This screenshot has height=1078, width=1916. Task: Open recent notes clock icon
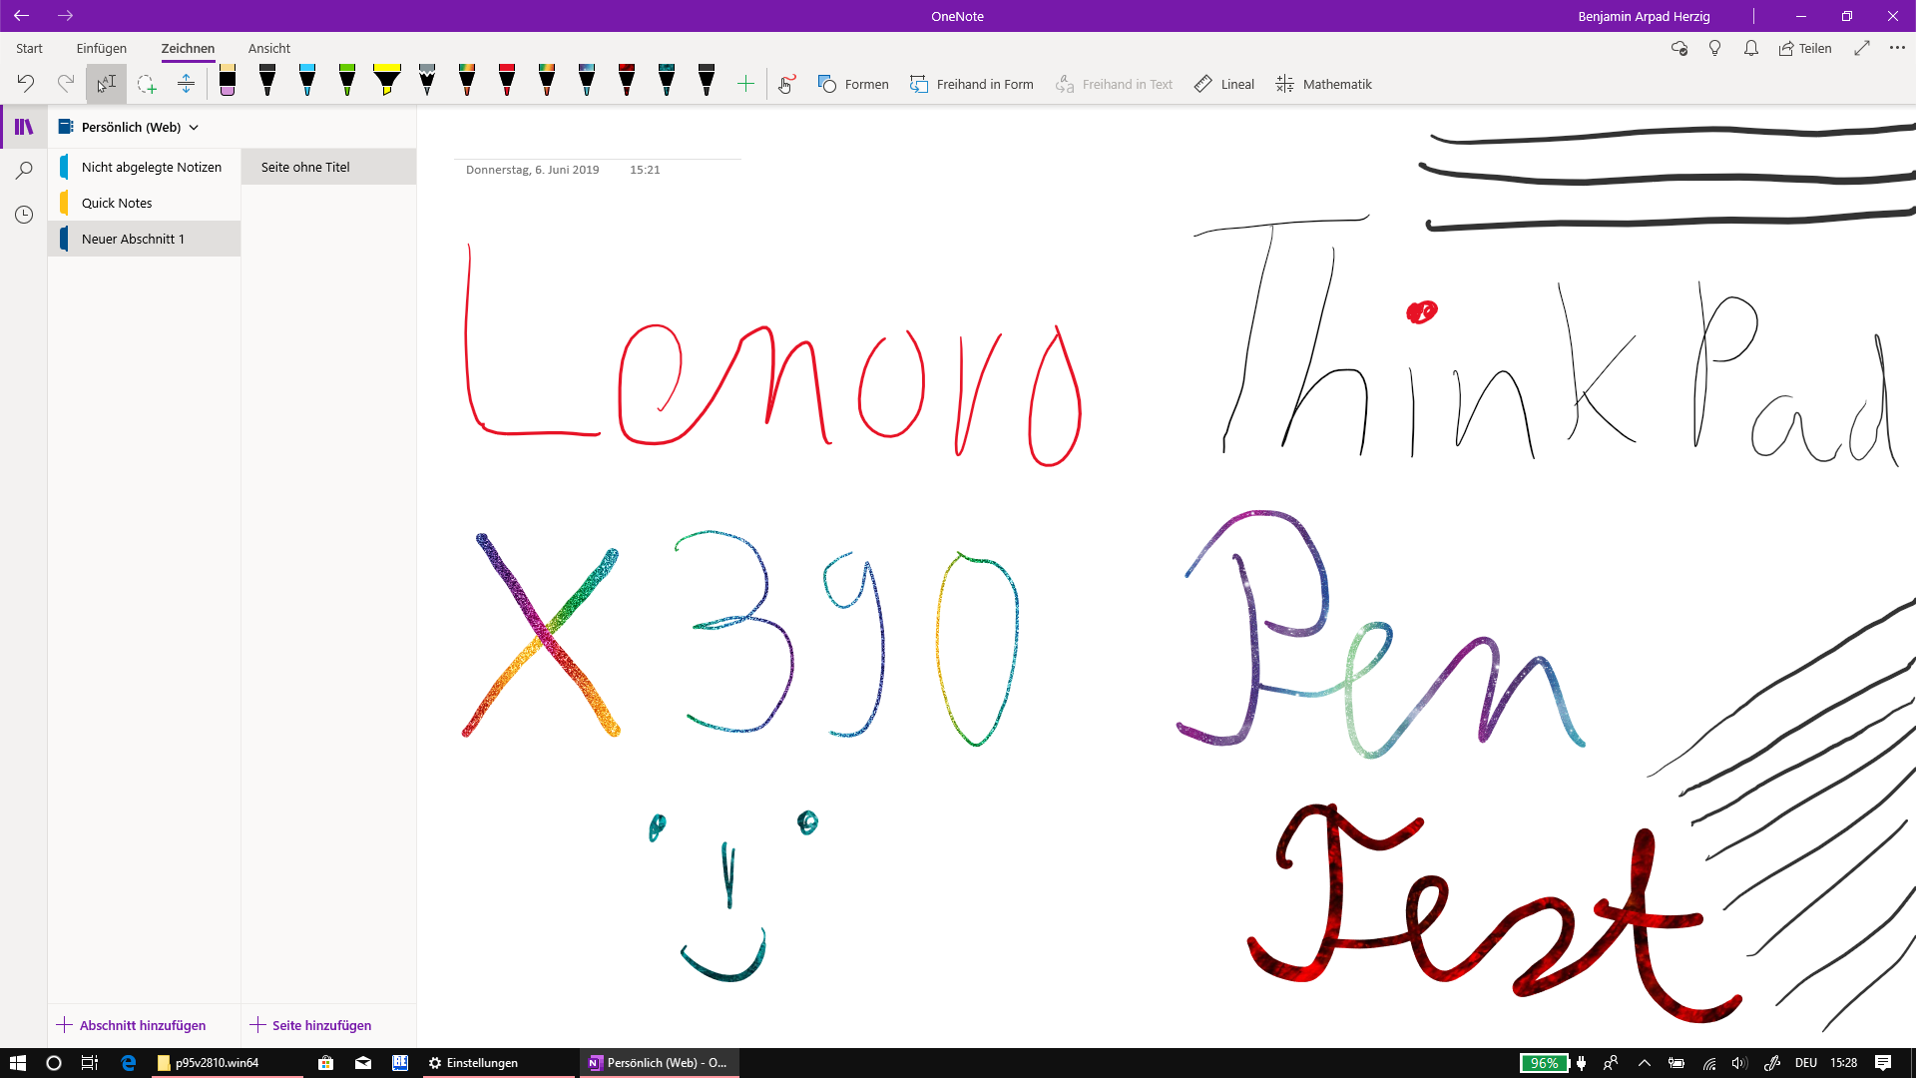pos(24,215)
